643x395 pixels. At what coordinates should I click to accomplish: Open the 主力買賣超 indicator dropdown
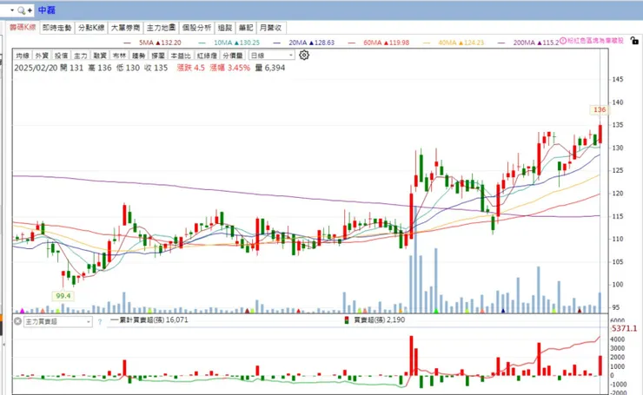pyautogui.click(x=57, y=322)
